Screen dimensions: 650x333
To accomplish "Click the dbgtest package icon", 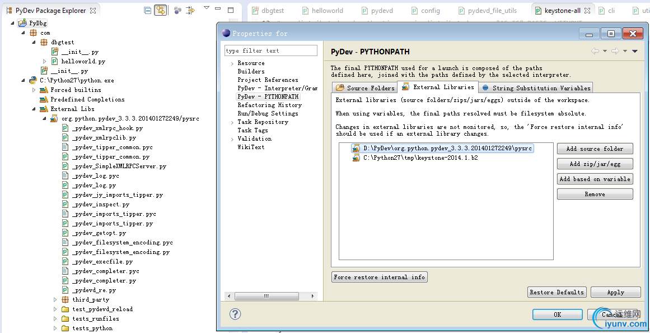I will pos(44,42).
